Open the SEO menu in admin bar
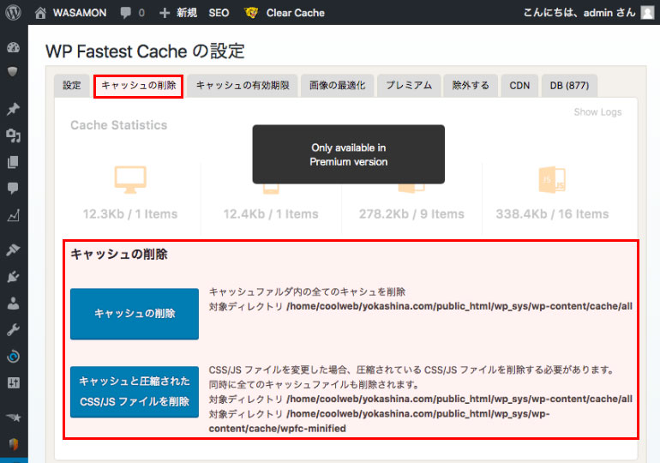Screen dimensions: 660x463 click(219, 13)
